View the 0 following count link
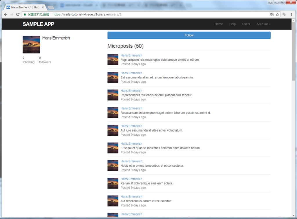The image size is (297, 219). click(x=29, y=60)
